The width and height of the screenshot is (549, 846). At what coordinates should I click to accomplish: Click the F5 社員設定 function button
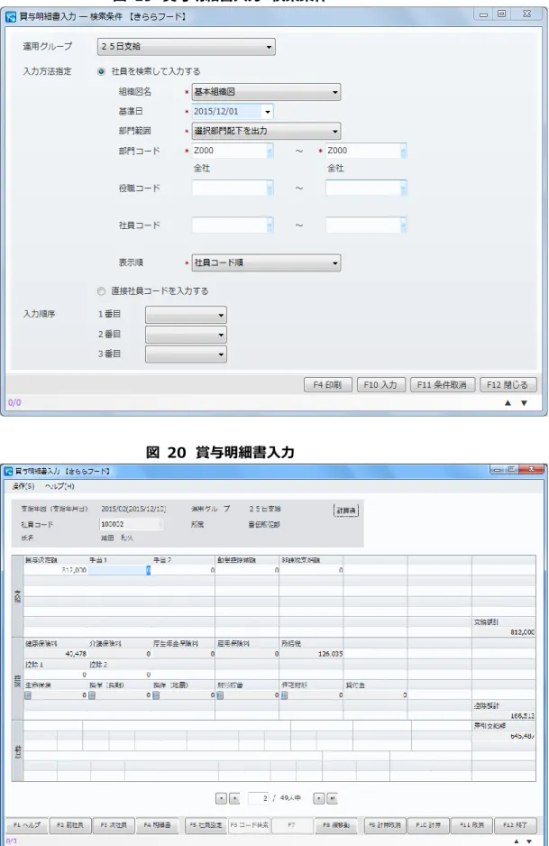point(206,825)
